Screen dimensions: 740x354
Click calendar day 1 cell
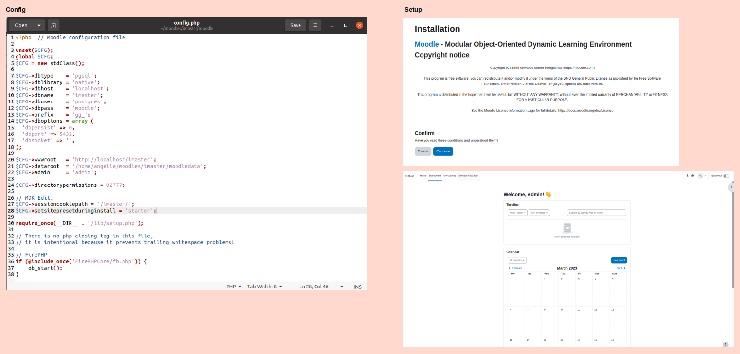click(x=550, y=291)
